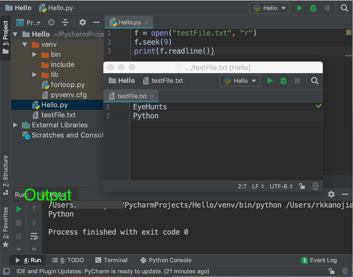Open Event Log via the green notification badge
The image size is (353, 277).
pos(305,260)
